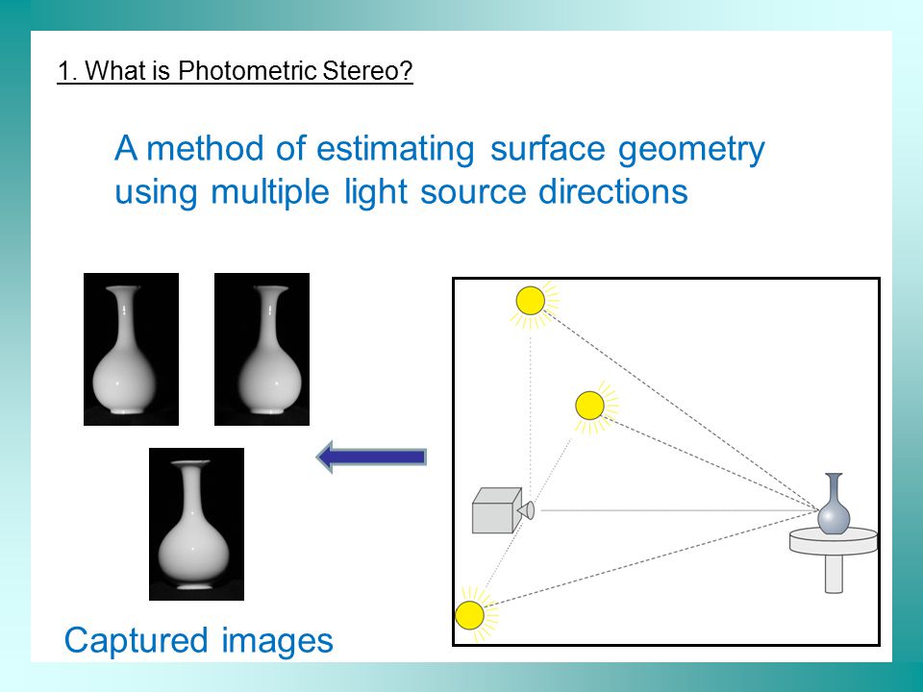The height and width of the screenshot is (692, 923).
Task: Select the top-right captured vase image
Action: (262, 349)
